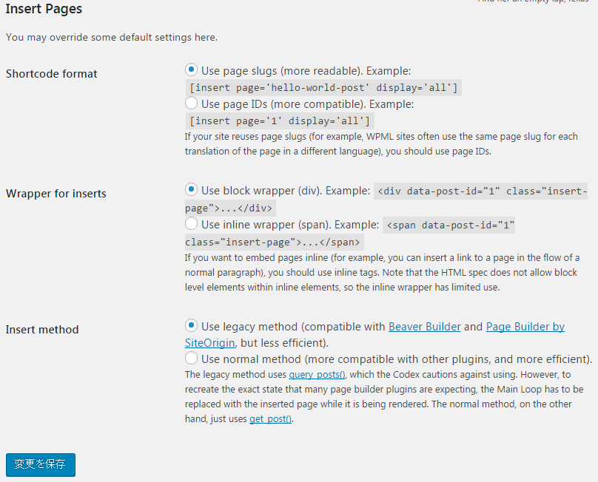Enable the legacy insert method option
This screenshot has height=482, width=598.
(x=192, y=325)
